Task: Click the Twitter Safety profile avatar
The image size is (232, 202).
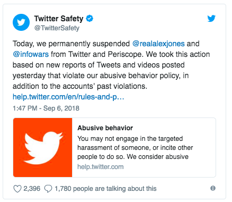Action: (21, 22)
